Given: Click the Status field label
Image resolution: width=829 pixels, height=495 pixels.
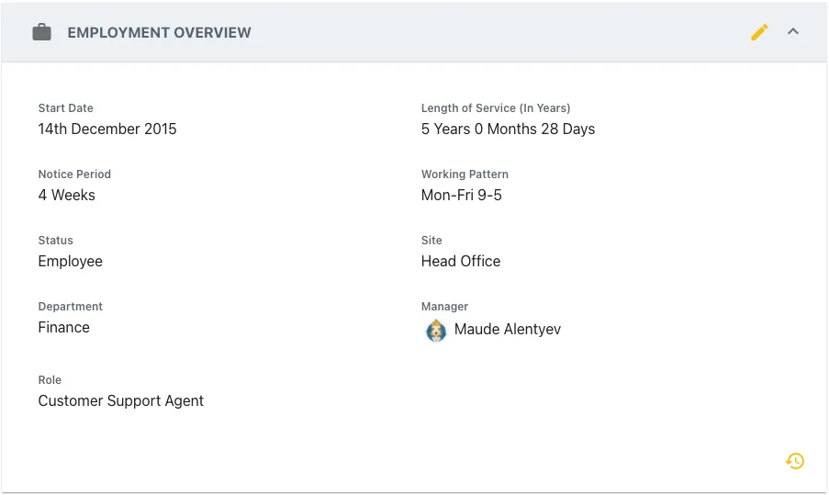Looking at the screenshot, I should tap(55, 240).
